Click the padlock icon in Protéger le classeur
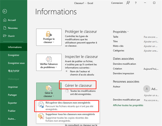Viewport: 162px width, 126px height. [x=49, y=34]
